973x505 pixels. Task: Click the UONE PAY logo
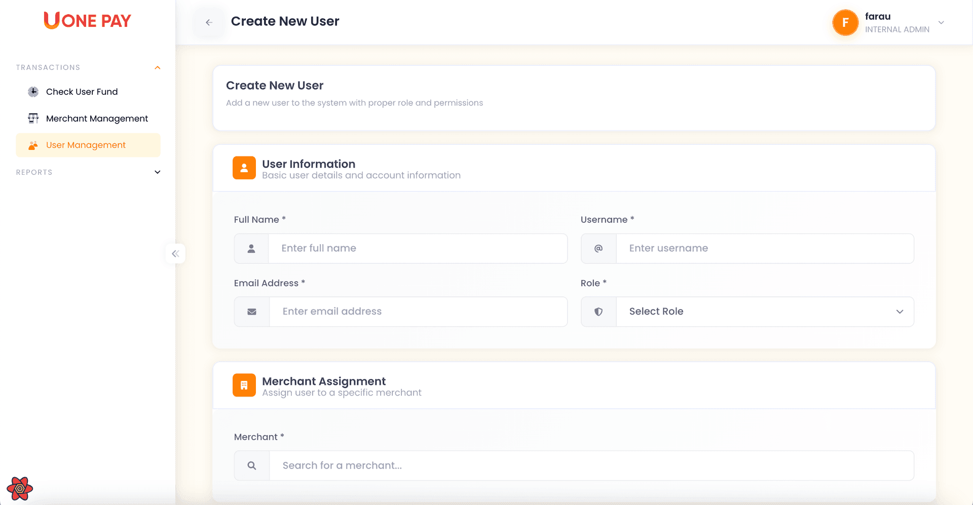point(87,20)
